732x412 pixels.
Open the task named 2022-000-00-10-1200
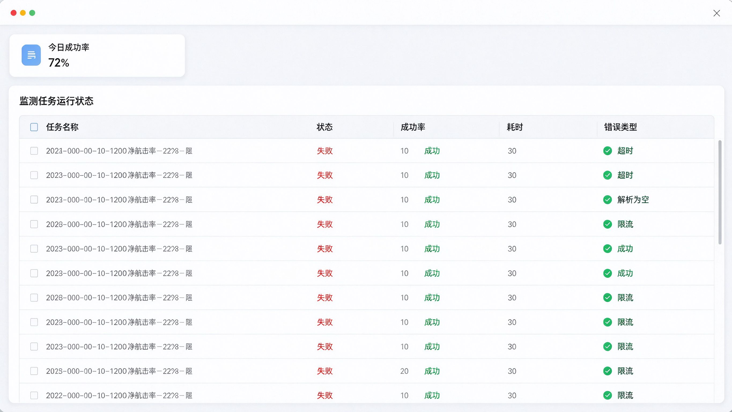(x=119, y=396)
